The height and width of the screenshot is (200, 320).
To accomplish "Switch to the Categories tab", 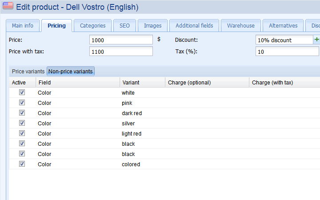I will click(92, 25).
